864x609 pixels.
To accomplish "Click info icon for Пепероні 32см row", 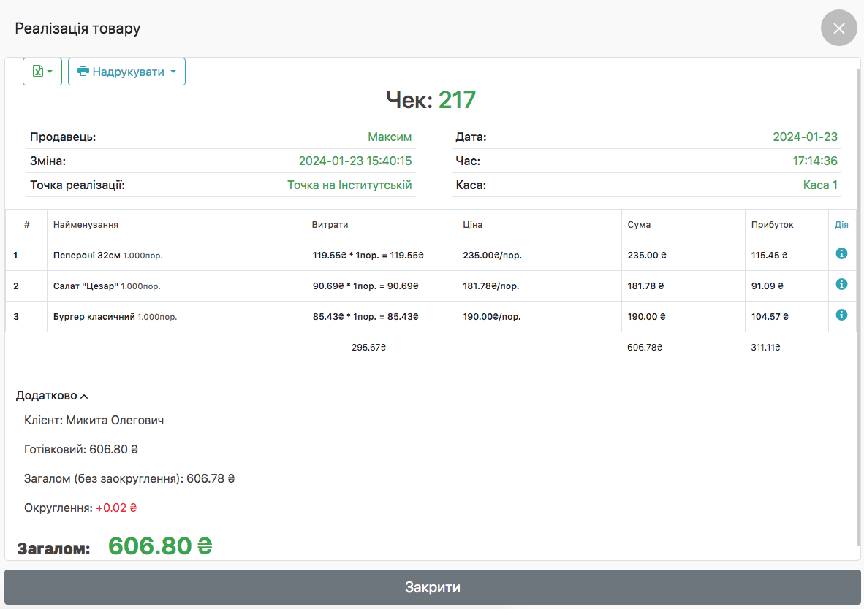I will click(841, 253).
